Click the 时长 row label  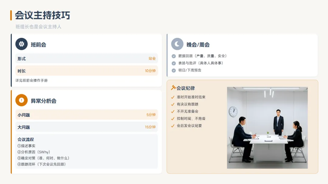22,71
